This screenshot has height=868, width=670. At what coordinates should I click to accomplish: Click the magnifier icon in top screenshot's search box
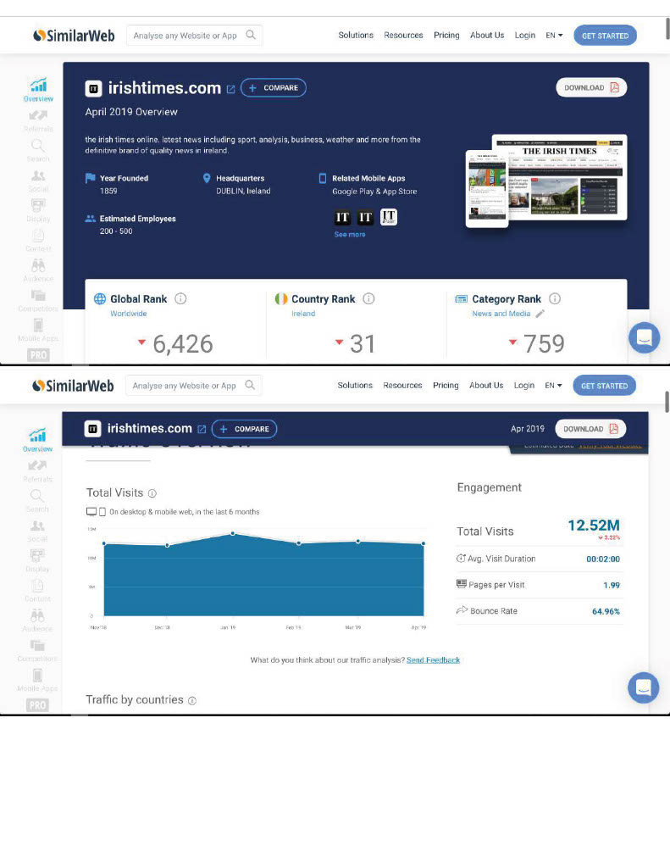pyautogui.click(x=251, y=35)
